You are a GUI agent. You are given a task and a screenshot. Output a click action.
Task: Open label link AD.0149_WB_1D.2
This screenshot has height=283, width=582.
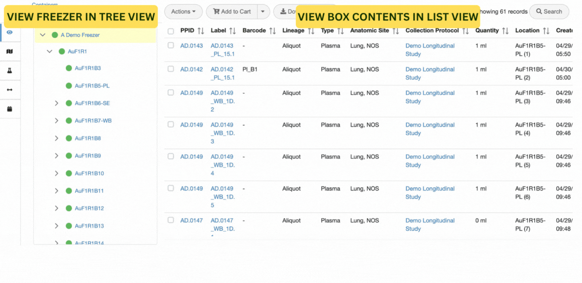click(223, 101)
